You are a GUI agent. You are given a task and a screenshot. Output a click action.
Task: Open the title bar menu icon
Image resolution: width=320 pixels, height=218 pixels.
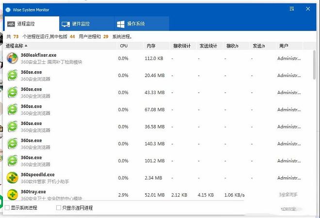pyautogui.click(x=292, y=9)
